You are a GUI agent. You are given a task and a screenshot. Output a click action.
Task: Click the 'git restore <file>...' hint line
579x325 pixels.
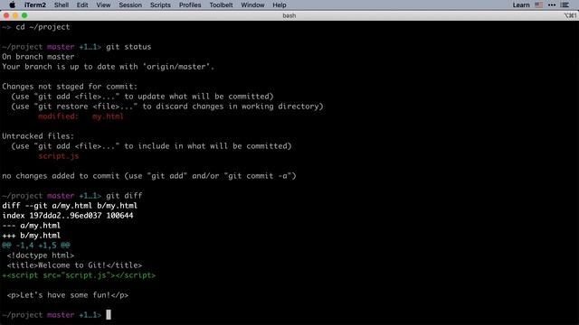click(x=166, y=107)
